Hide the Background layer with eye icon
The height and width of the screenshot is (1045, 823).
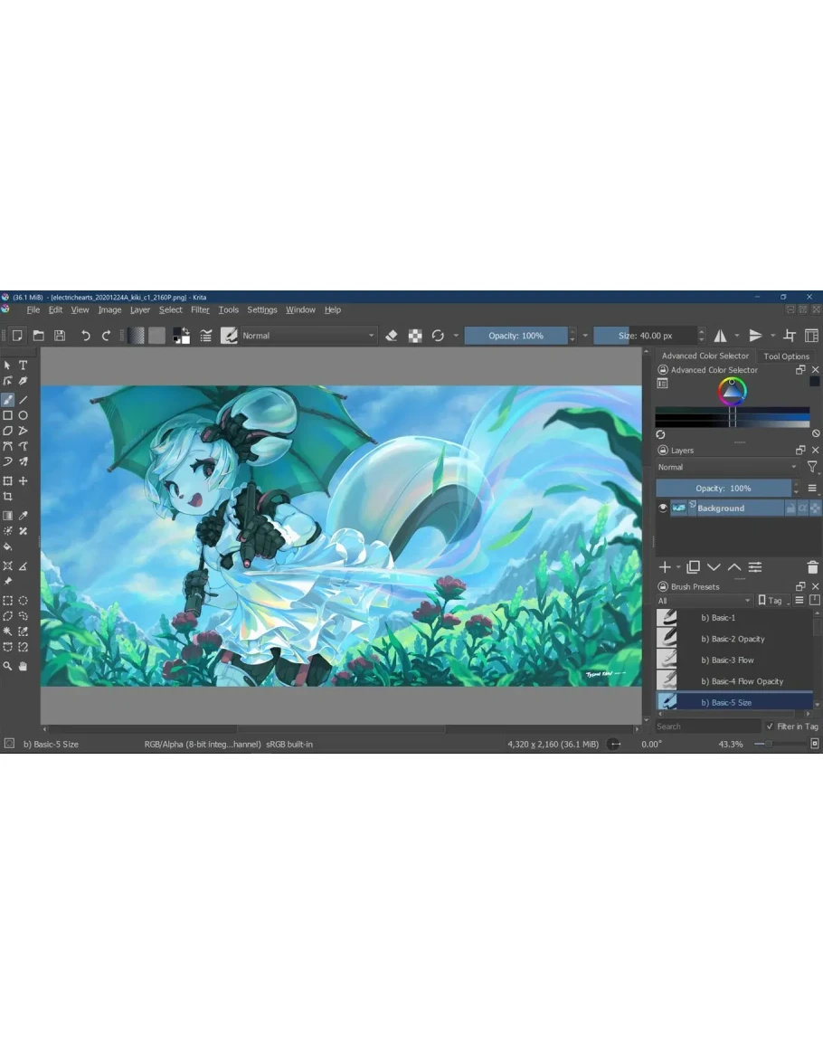click(663, 508)
